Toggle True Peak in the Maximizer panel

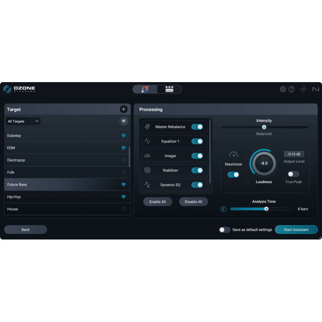tap(293, 173)
